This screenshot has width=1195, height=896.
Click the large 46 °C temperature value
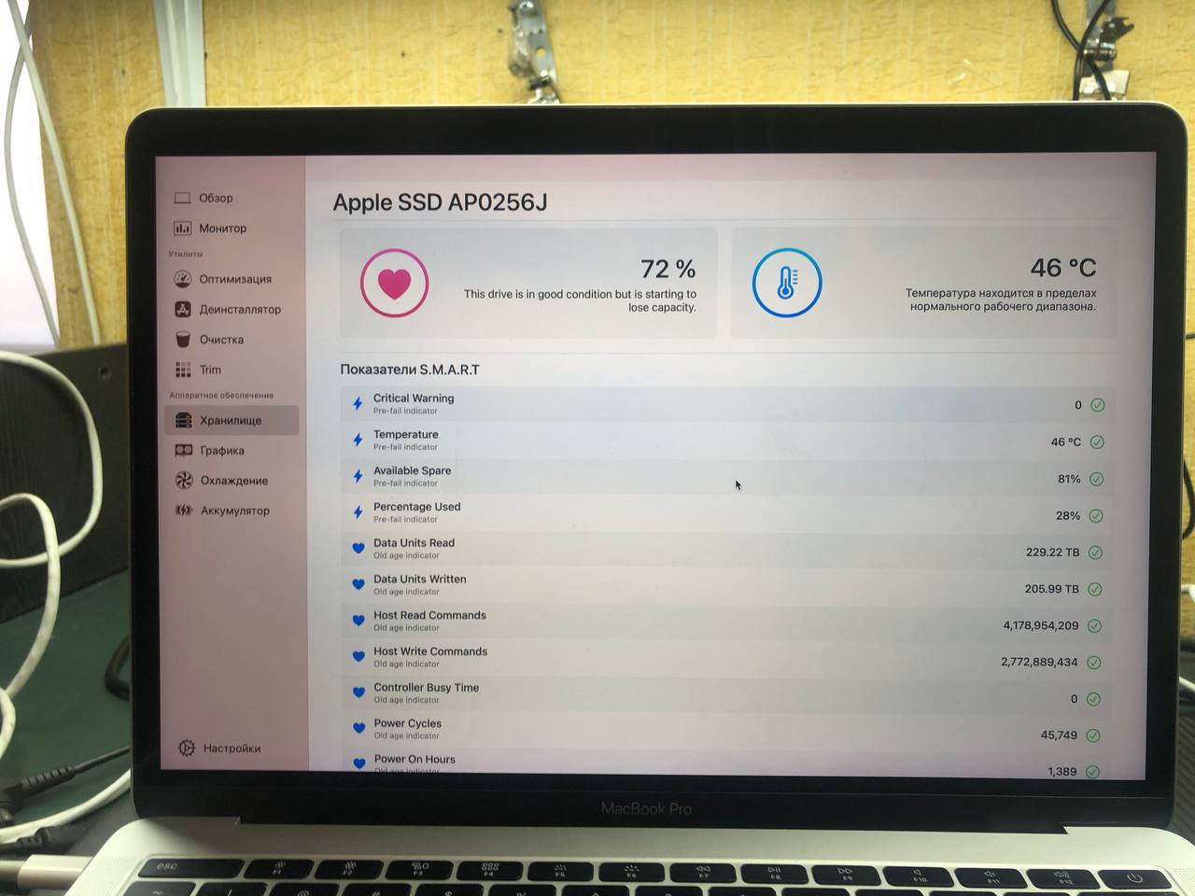pyautogui.click(x=1063, y=268)
